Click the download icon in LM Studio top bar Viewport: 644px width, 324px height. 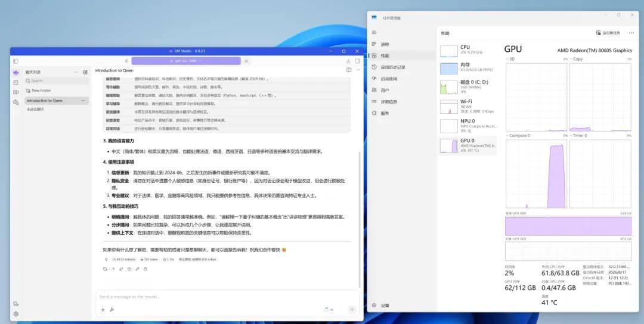point(348,61)
